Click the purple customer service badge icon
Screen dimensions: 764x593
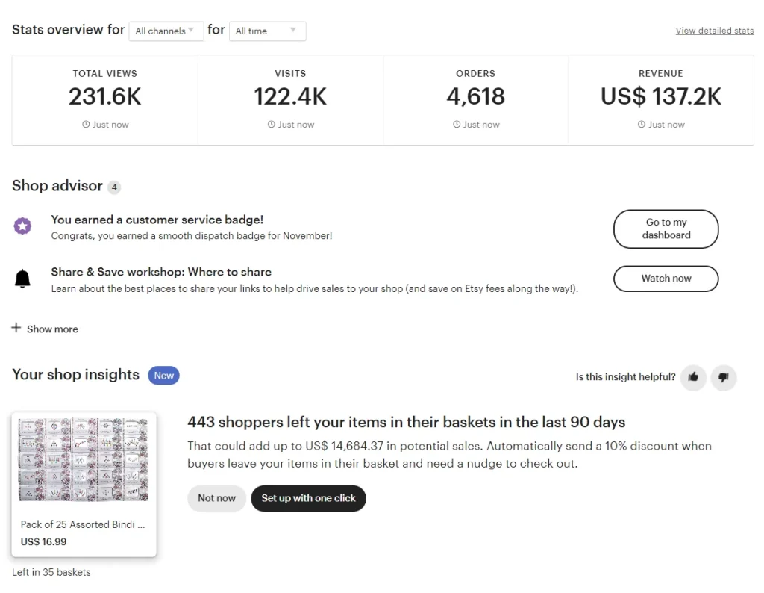click(23, 226)
